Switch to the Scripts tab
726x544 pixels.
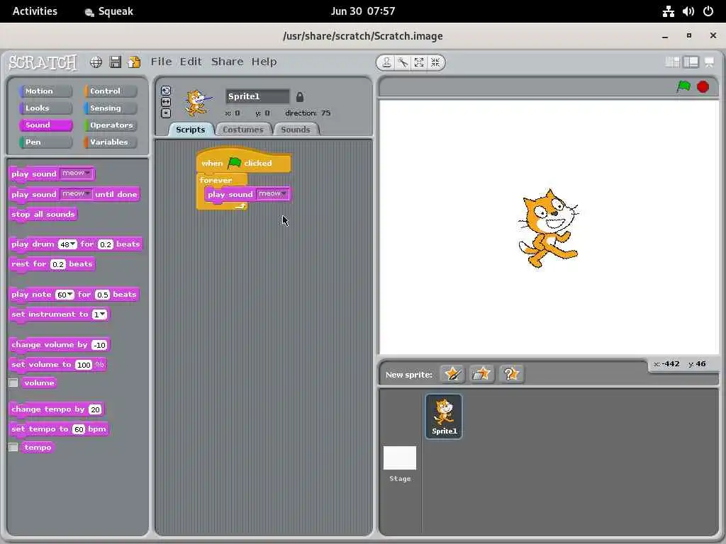pyautogui.click(x=190, y=130)
